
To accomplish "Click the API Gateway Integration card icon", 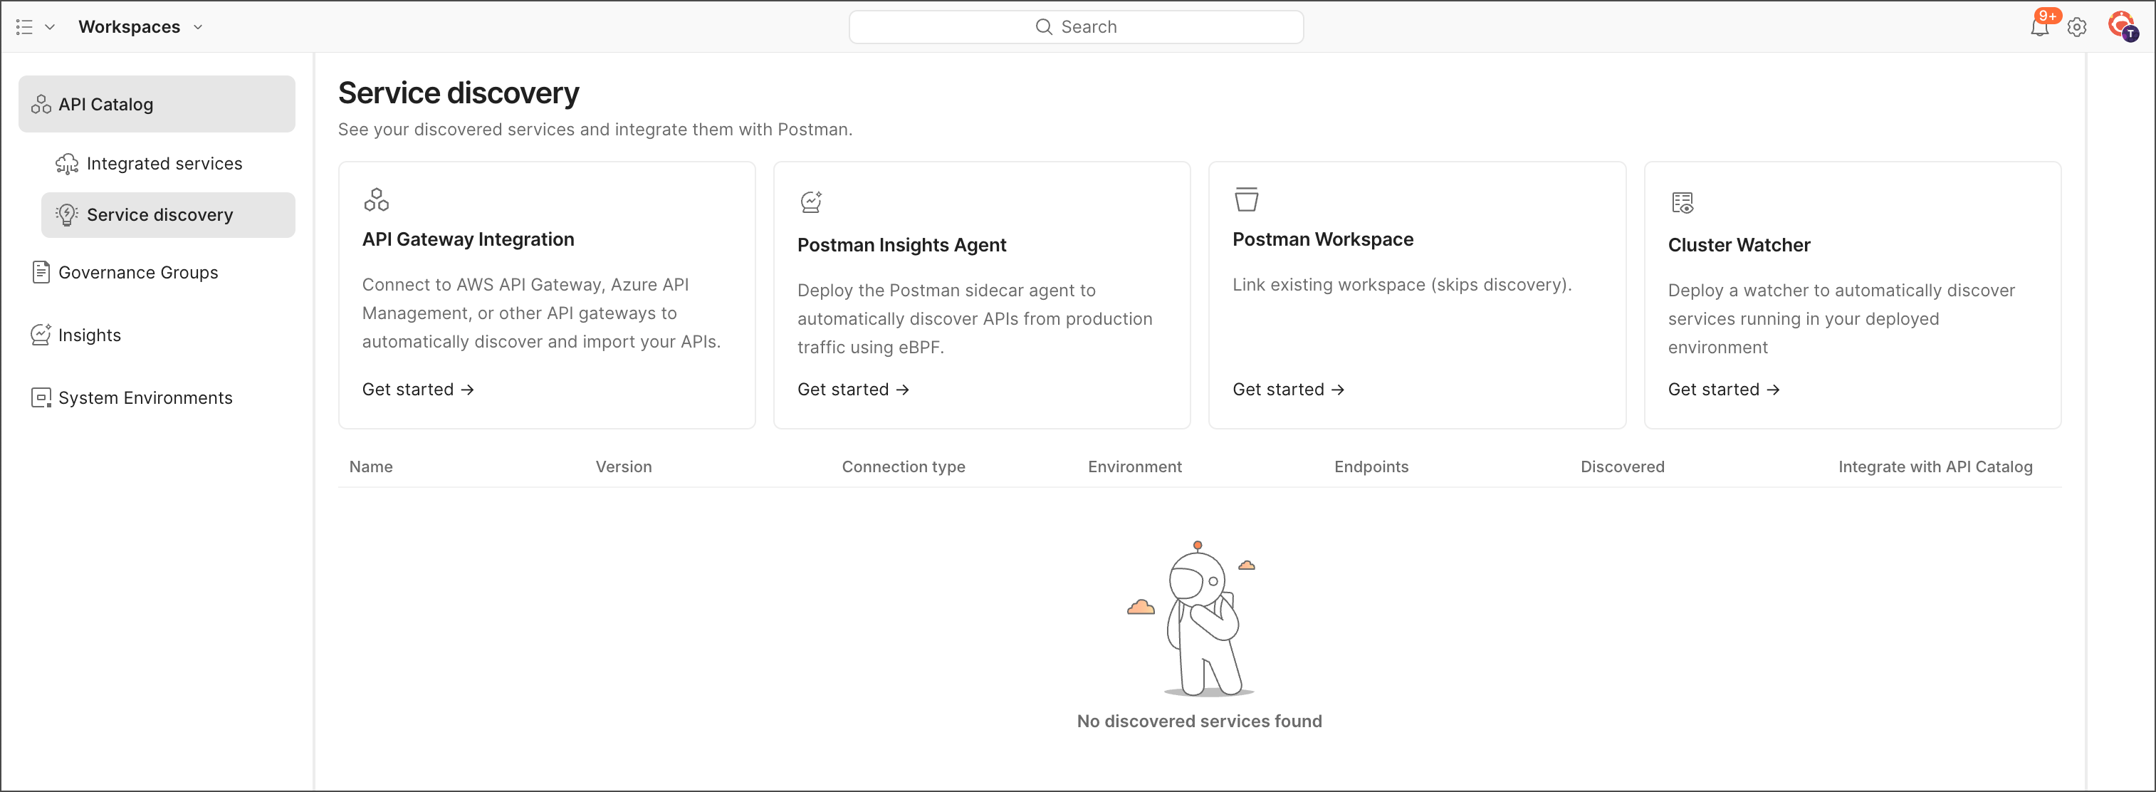I will [x=376, y=199].
